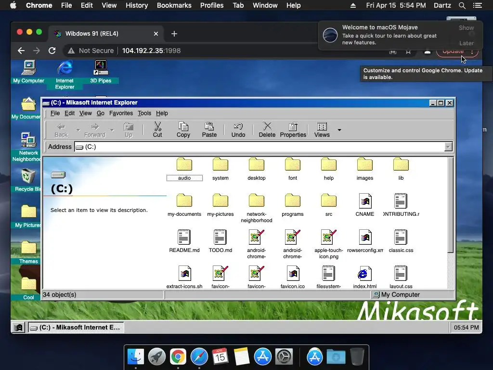493x370 pixels.
Task: Go Up one folder level
Action: pos(129,130)
